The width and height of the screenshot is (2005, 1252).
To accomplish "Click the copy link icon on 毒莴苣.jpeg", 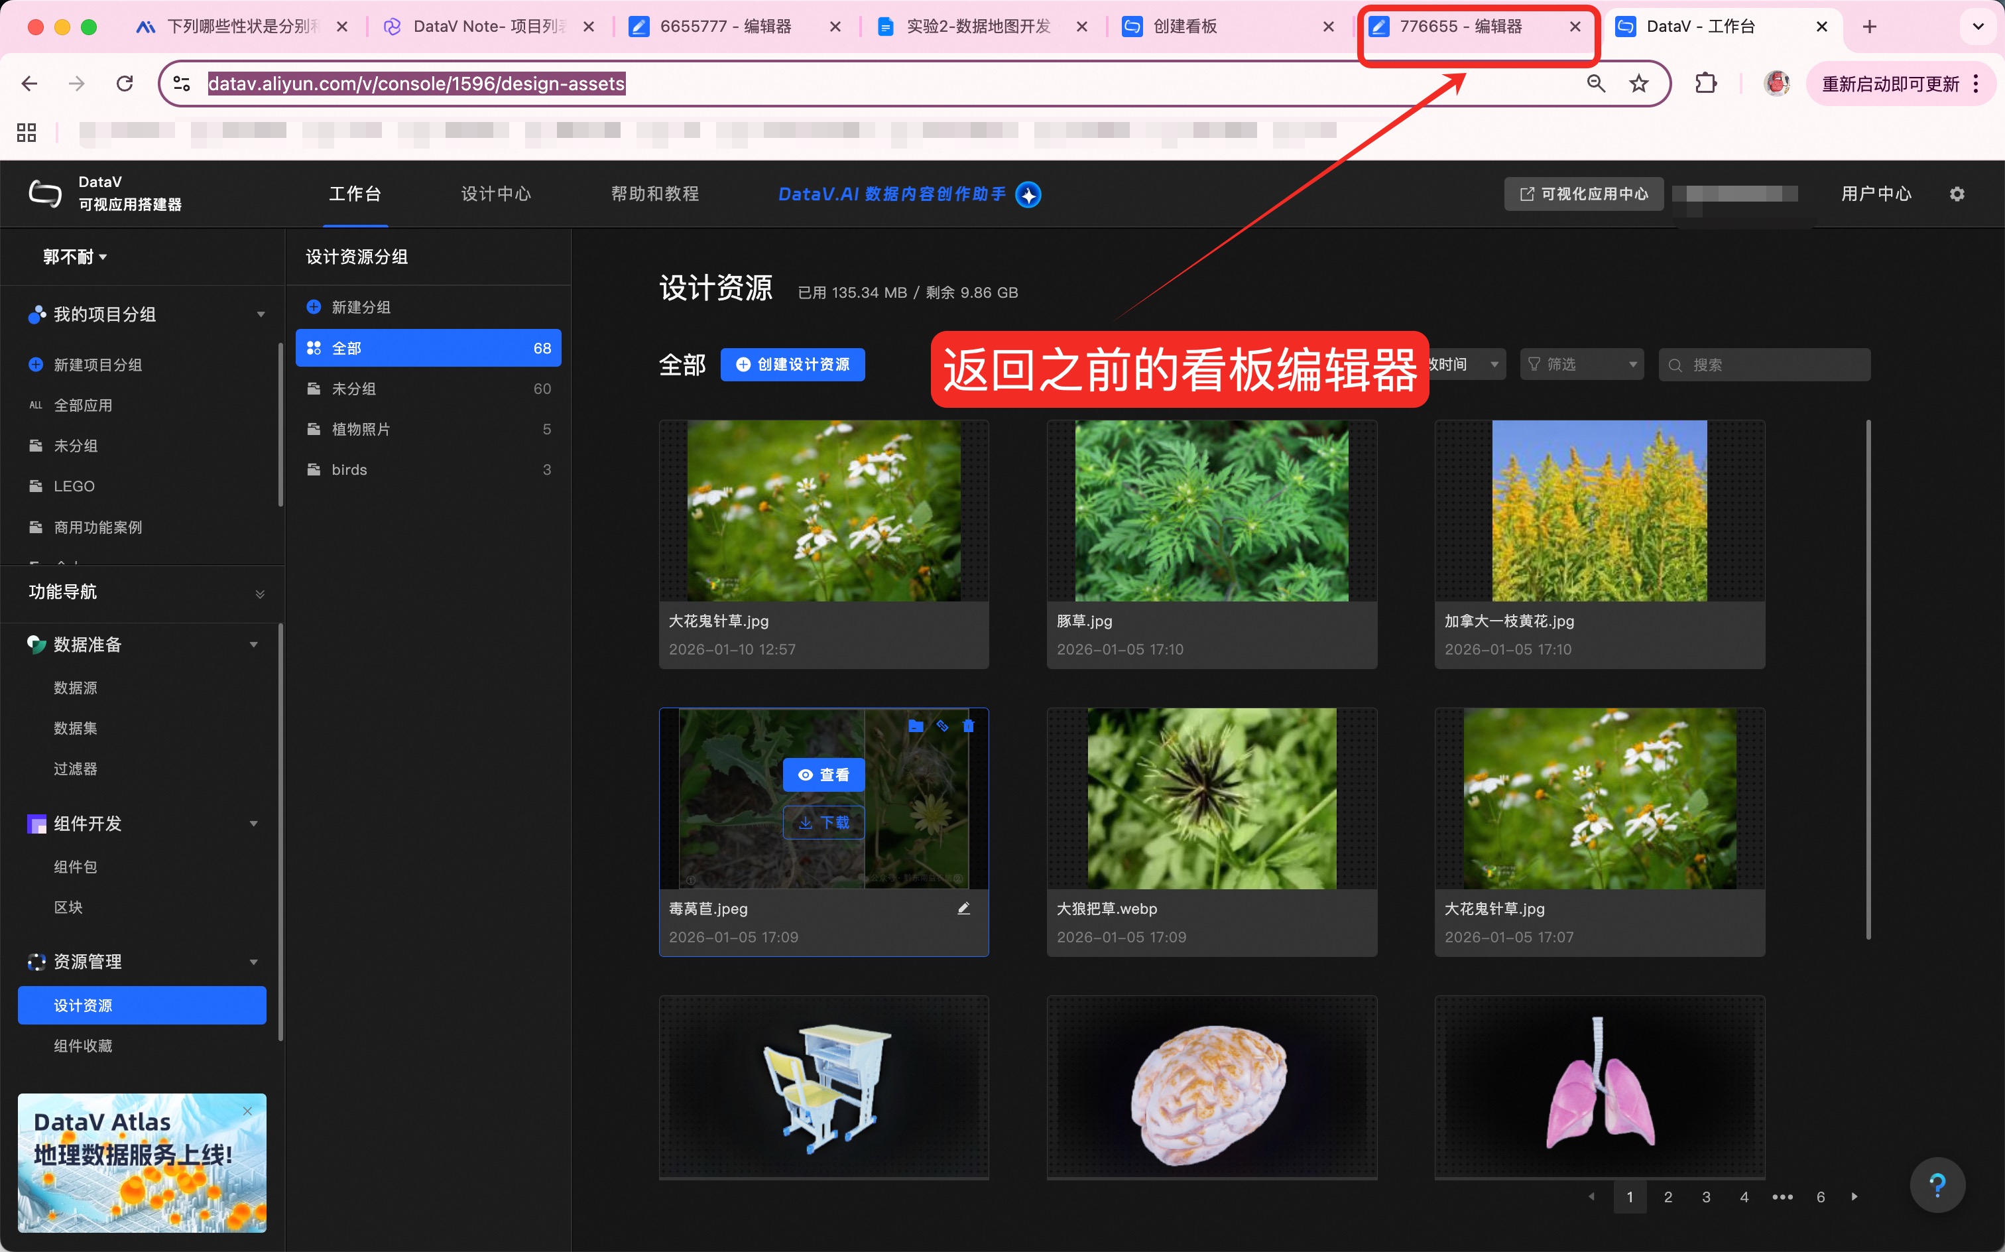I will click(942, 726).
